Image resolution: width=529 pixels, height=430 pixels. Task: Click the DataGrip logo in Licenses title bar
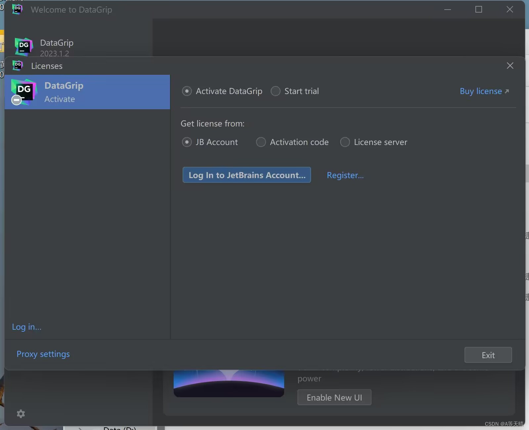pos(18,66)
